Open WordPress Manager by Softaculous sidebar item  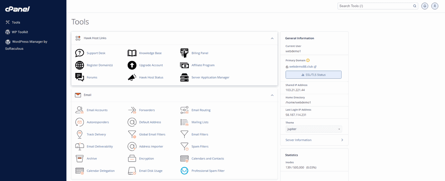[26, 45]
